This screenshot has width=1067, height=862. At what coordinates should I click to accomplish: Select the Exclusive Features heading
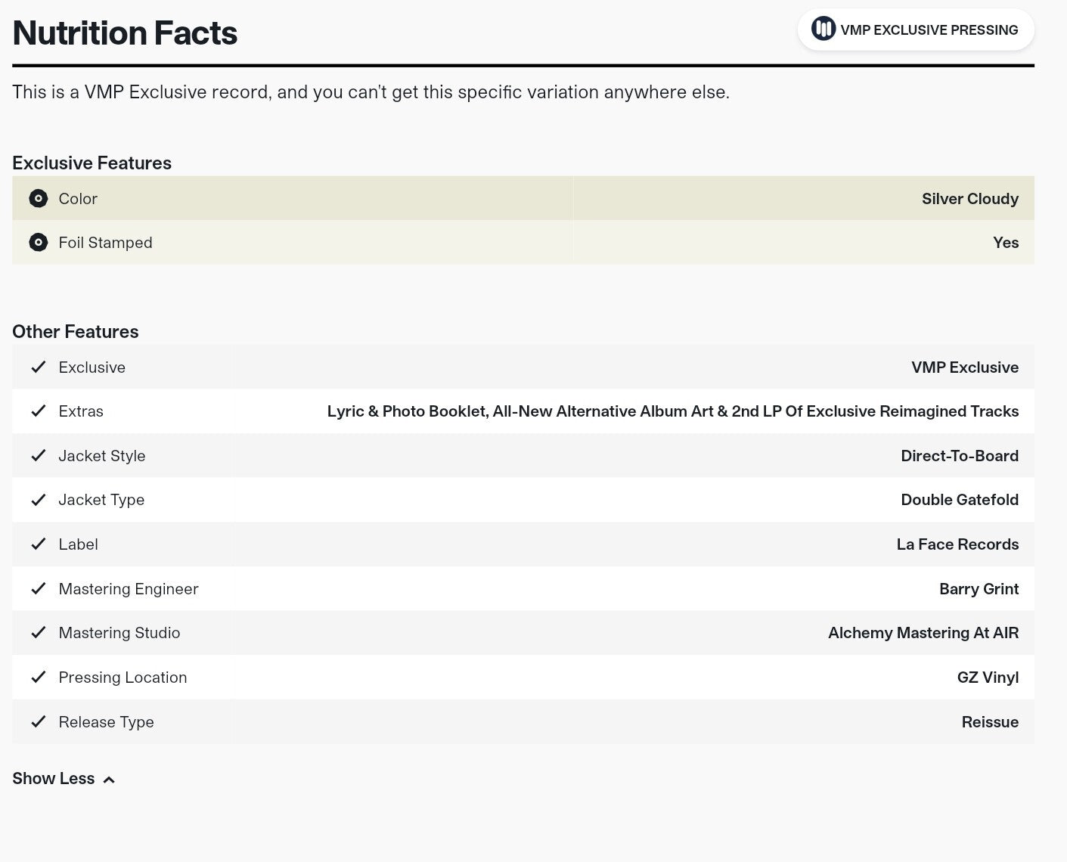coord(92,163)
